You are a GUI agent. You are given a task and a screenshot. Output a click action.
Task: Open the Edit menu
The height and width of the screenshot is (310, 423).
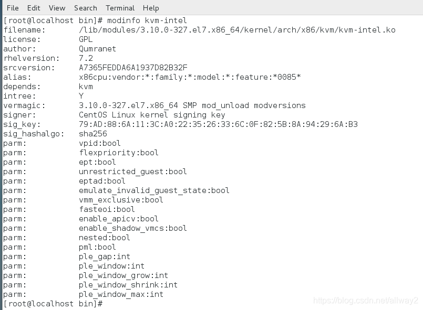tap(33, 8)
